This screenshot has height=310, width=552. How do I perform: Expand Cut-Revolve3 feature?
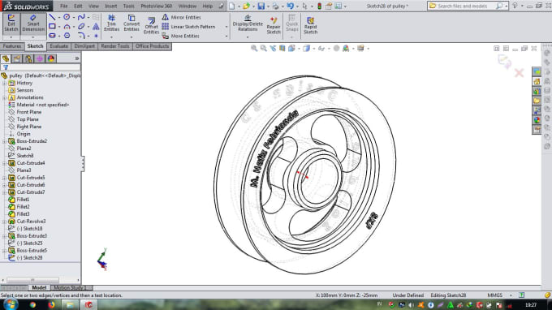[x=4, y=222]
